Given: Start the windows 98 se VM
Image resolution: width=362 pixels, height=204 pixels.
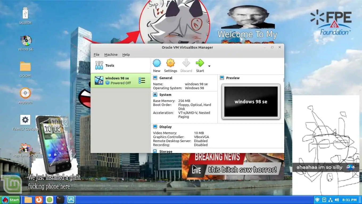Looking at the screenshot, I should (x=200, y=66).
